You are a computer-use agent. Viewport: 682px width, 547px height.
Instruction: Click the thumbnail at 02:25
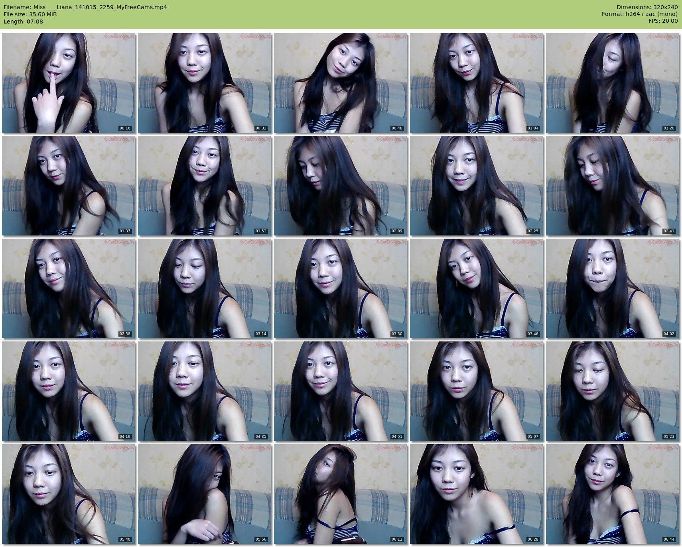(477, 186)
